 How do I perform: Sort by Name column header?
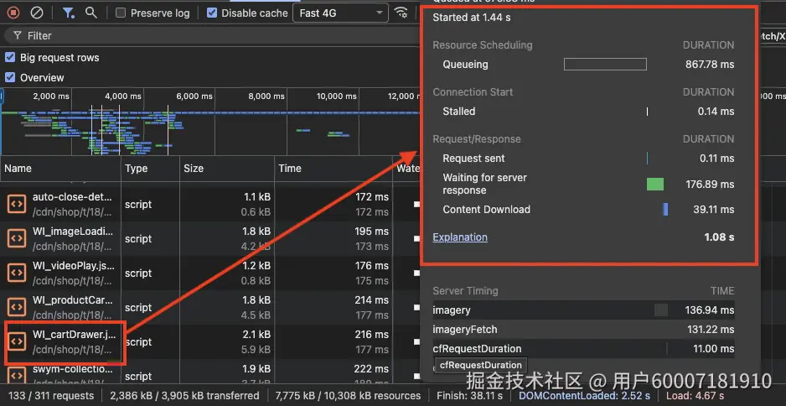coord(60,169)
